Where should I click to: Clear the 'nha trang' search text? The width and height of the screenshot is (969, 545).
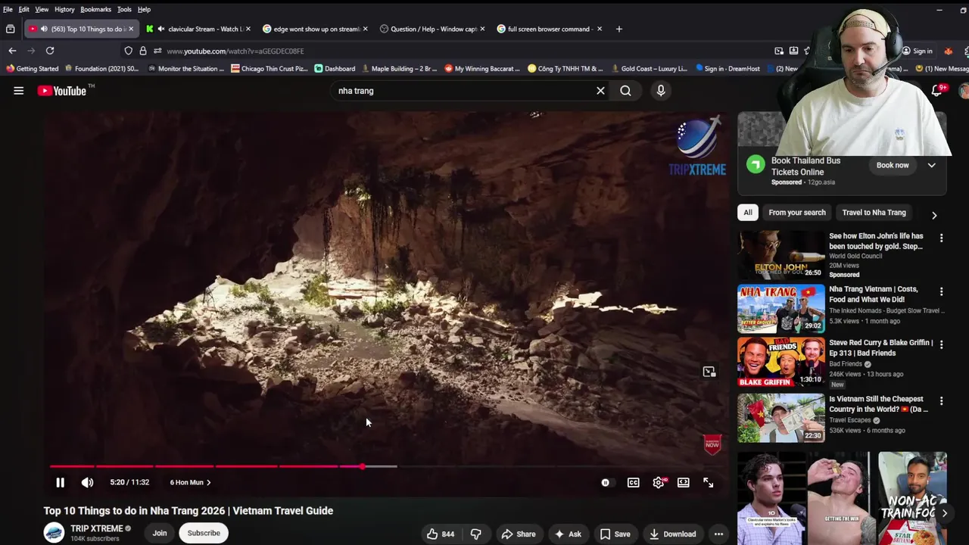(x=600, y=91)
